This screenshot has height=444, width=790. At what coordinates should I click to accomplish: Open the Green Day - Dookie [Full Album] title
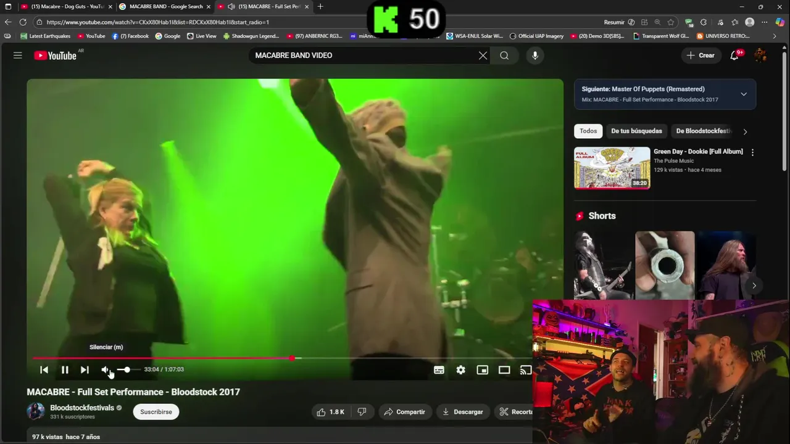(x=698, y=151)
